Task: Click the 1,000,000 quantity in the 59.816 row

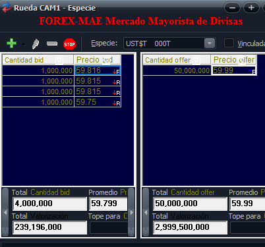Action: (38, 70)
